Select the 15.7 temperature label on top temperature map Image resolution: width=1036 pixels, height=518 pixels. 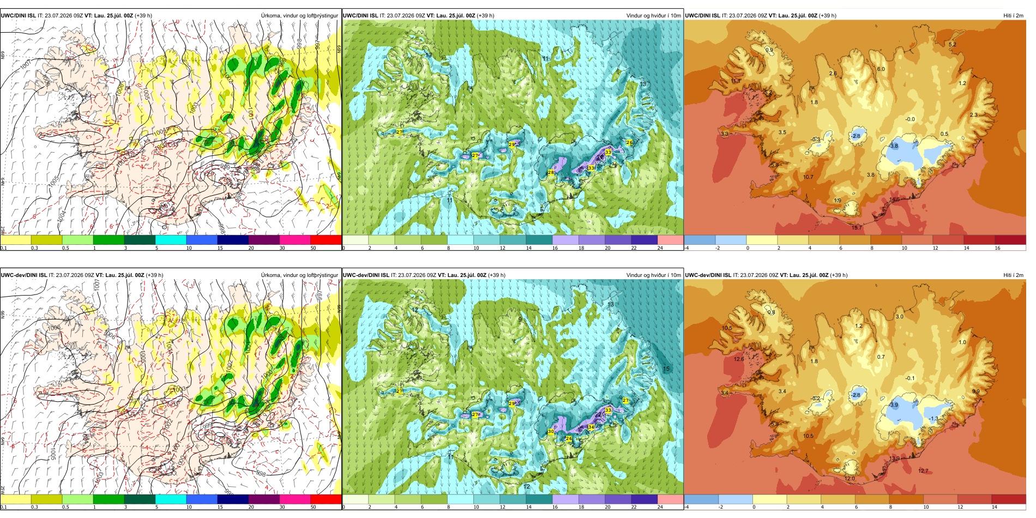coord(857,227)
